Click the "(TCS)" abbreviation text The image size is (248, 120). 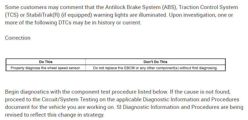click(12, 15)
